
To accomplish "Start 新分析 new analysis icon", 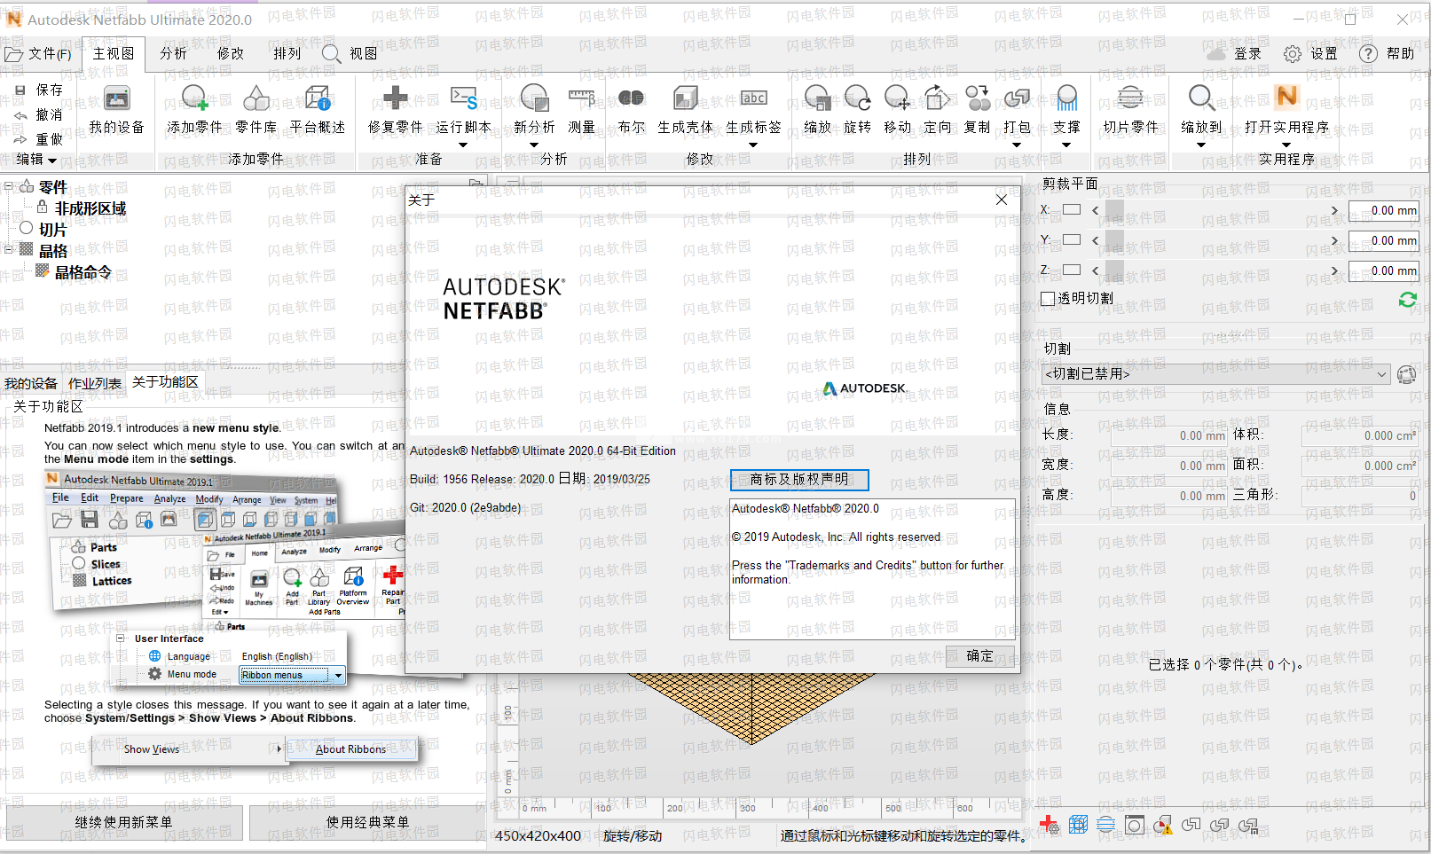I will point(534,98).
